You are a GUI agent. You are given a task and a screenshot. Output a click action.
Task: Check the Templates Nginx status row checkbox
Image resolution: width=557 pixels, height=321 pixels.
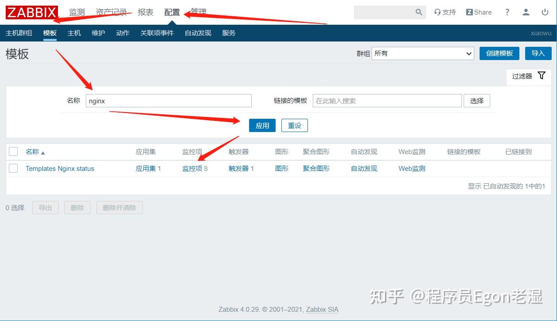tap(13, 168)
